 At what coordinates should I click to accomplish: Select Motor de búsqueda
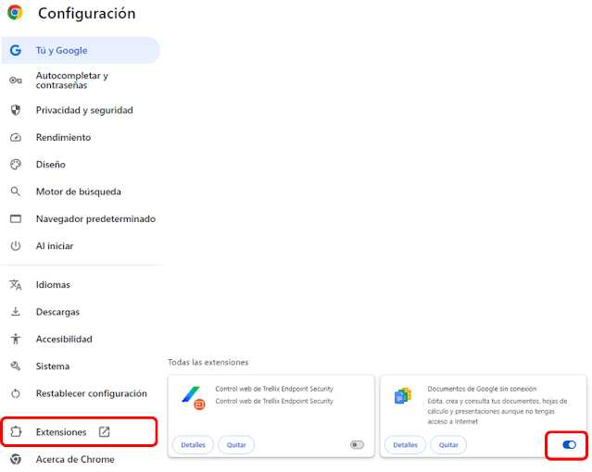(81, 192)
